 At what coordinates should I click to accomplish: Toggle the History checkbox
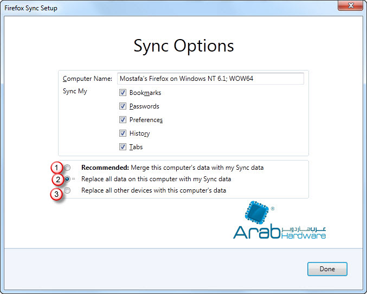point(123,133)
